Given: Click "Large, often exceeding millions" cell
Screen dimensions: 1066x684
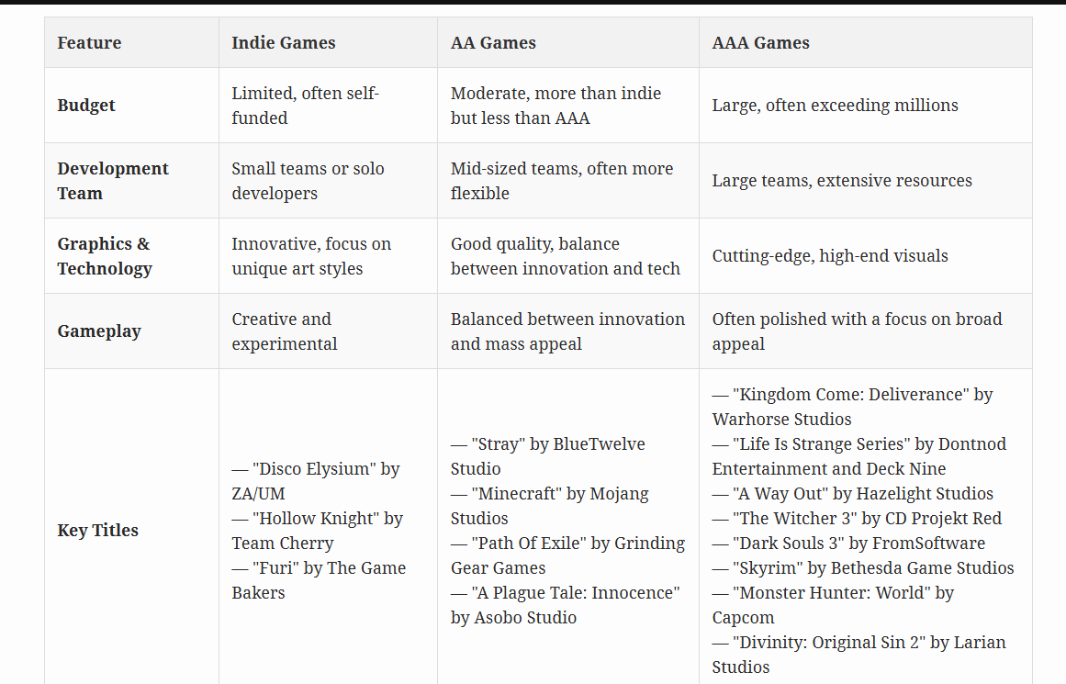Looking at the screenshot, I should tap(835, 106).
